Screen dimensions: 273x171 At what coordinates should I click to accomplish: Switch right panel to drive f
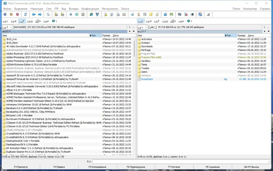point(157,21)
